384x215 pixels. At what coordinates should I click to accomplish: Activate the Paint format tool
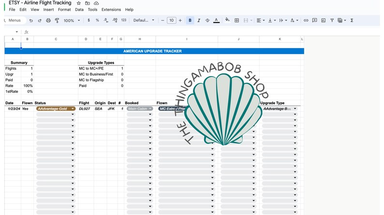click(57, 21)
